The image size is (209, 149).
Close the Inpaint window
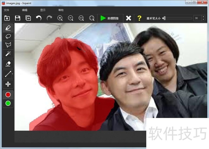click(x=202, y=2)
